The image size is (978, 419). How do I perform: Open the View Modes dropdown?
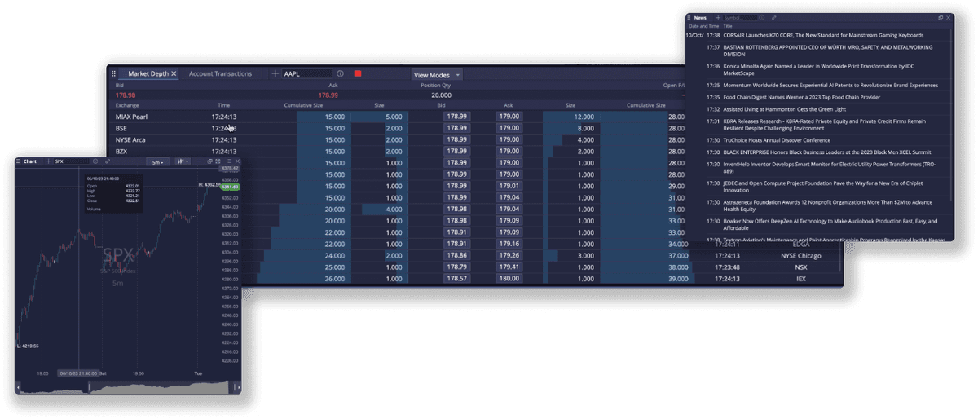point(437,75)
